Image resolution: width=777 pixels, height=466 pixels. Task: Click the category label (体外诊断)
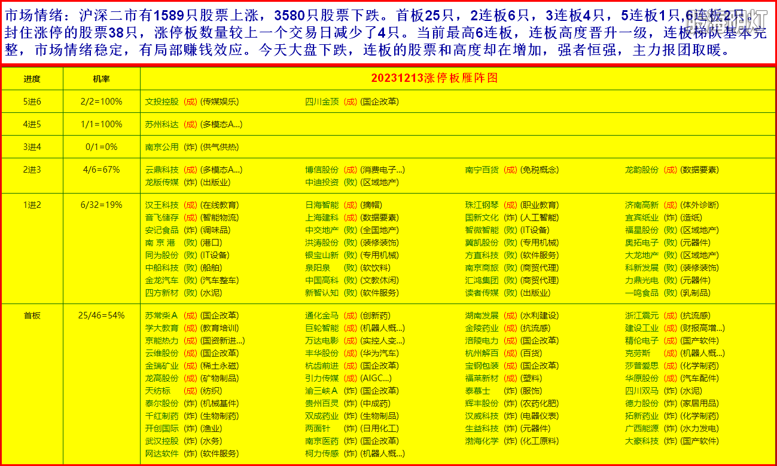coord(700,205)
